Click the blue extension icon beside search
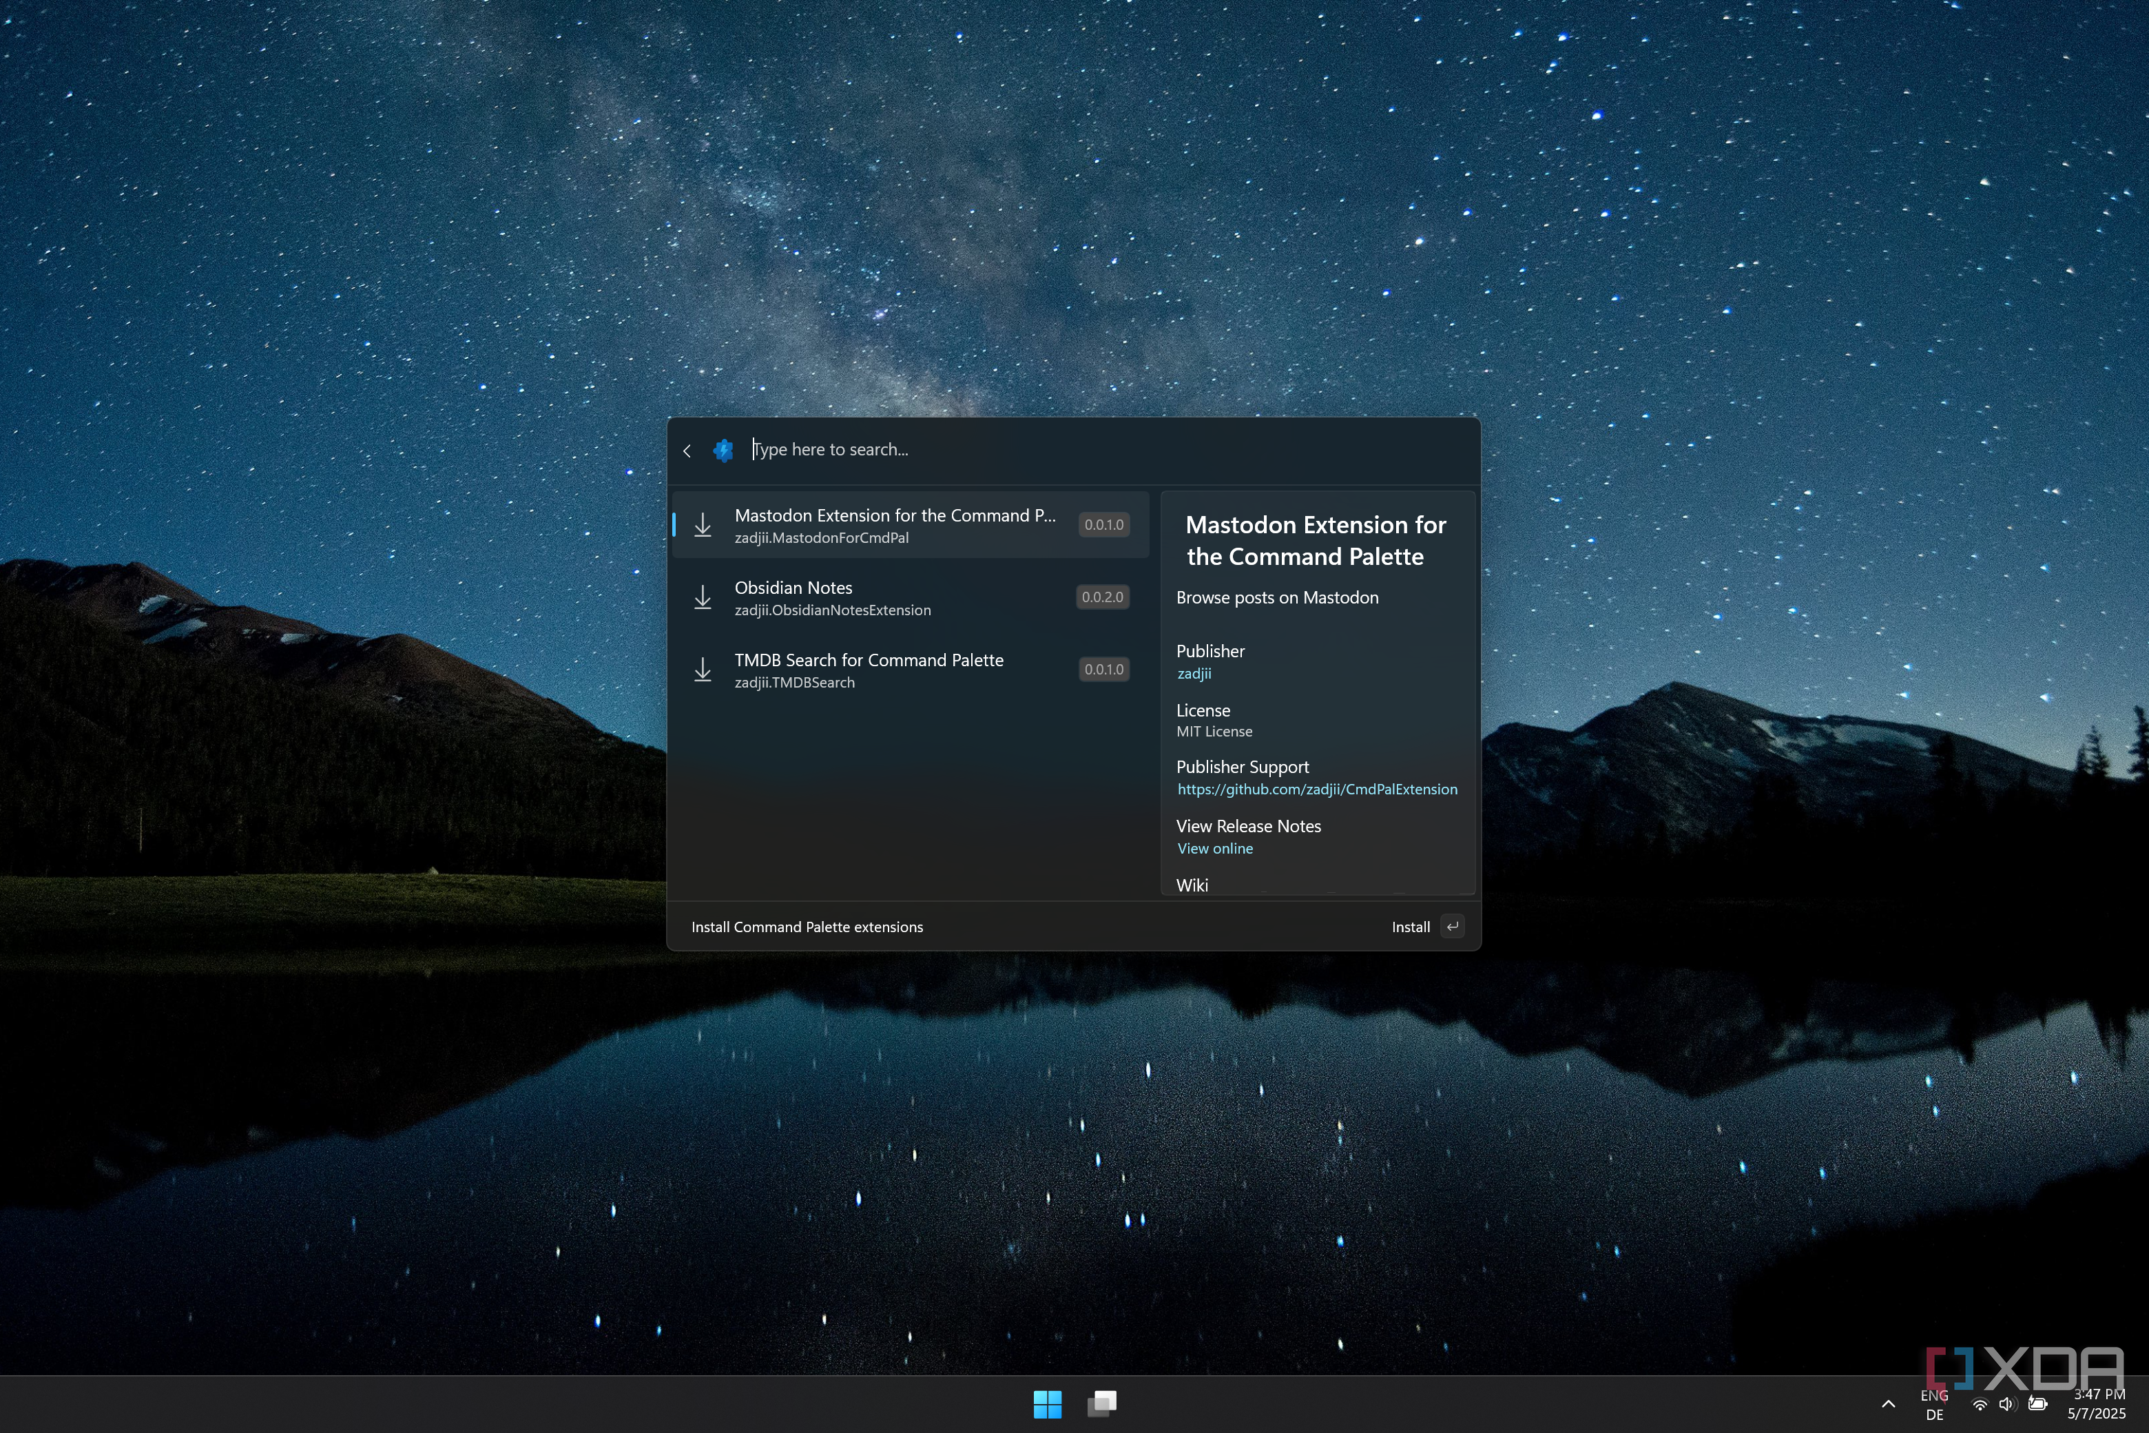2149x1433 pixels. pos(723,450)
